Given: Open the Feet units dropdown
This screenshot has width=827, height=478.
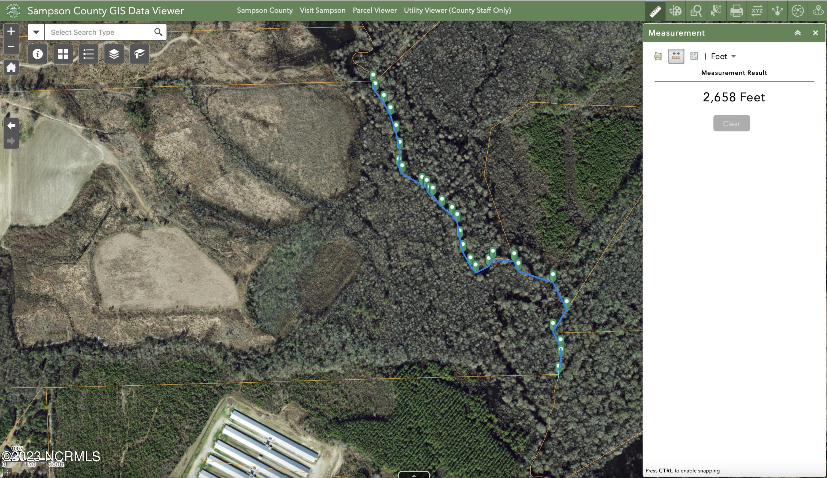Looking at the screenshot, I should click(723, 57).
